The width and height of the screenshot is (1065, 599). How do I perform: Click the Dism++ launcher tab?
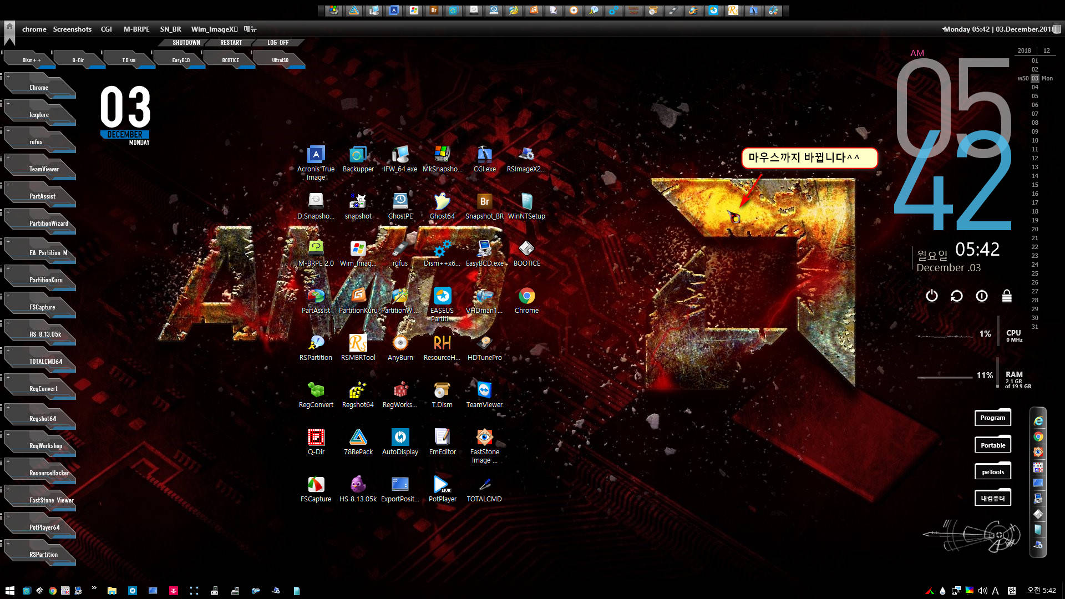(x=31, y=60)
